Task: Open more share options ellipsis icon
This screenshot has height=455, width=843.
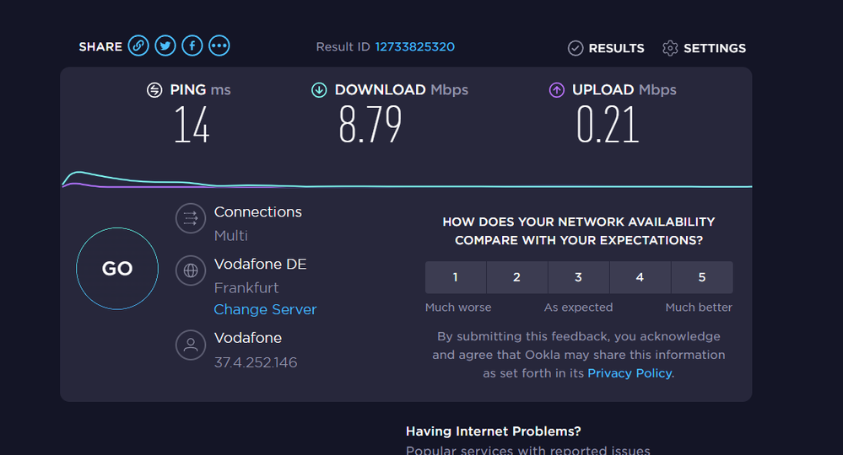Action: tap(219, 46)
